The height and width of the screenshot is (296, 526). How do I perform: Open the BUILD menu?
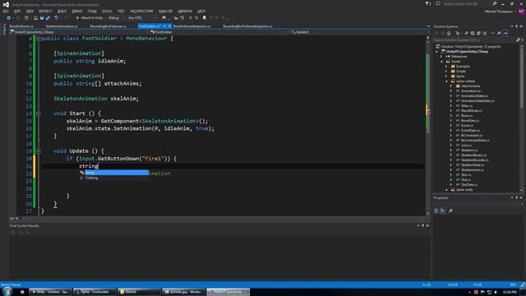62,11
